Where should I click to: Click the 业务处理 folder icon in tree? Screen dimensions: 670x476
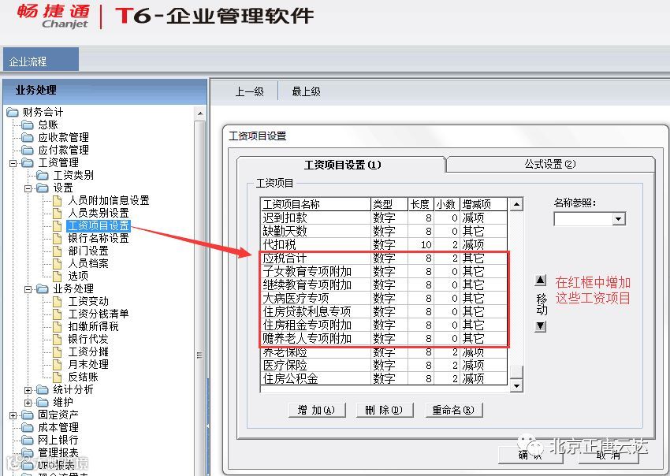pos(43,289)
